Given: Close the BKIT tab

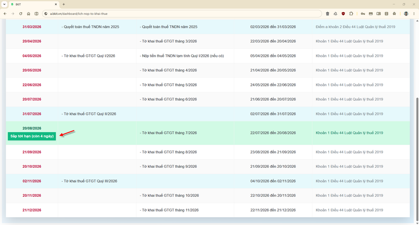Looking at the screenshot, I should coord(56,4).
